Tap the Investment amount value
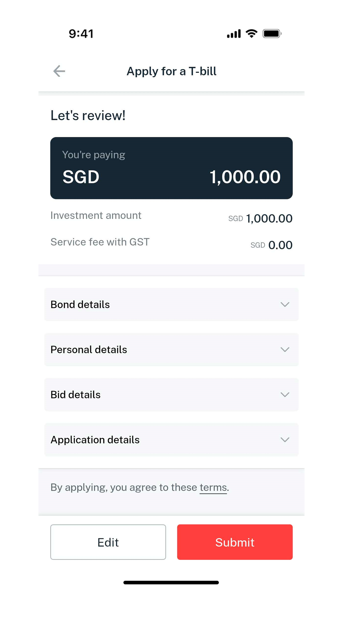343x618 pixels. click(x=269, y=218)
